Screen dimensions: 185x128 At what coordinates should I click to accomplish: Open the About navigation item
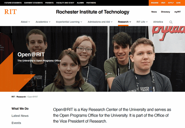tap(24, 22)
